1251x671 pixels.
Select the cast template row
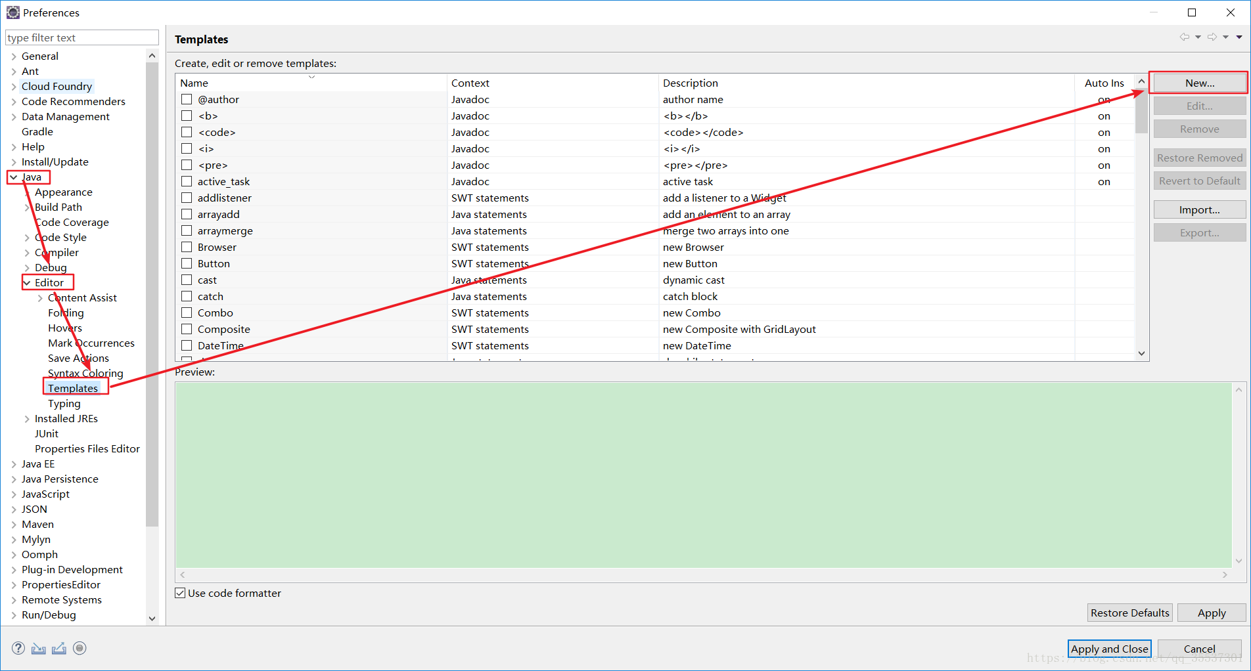click(x=655, y=280)
